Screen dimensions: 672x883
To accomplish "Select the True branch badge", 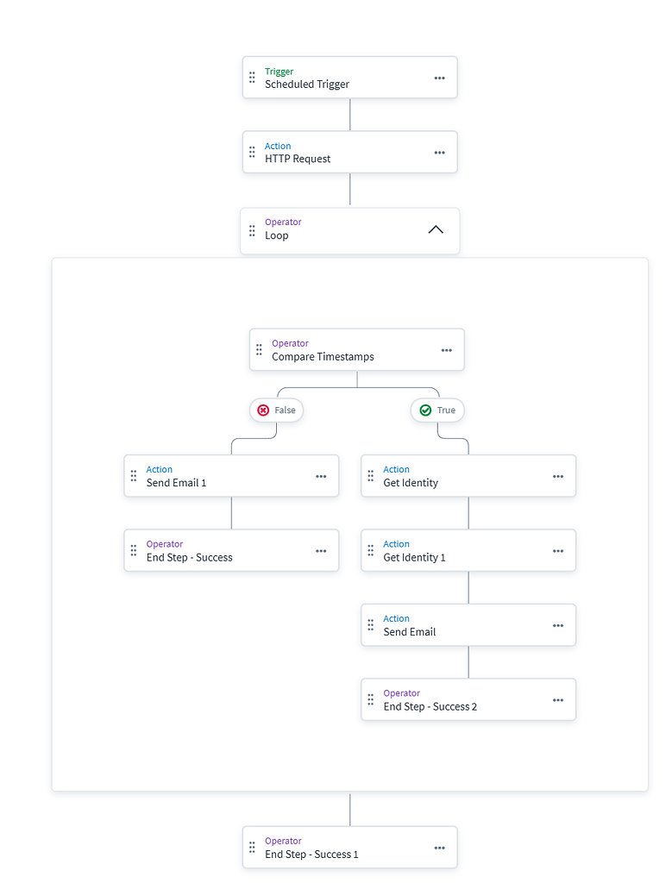I will 437,410.
